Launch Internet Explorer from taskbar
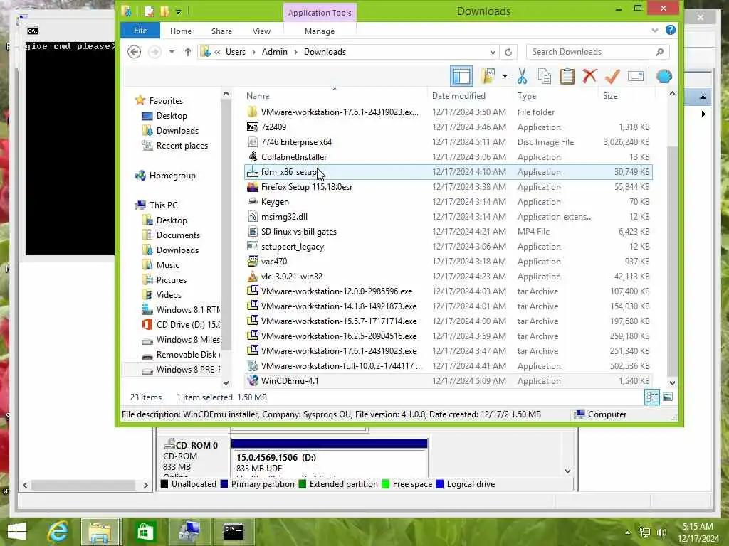 pyautogui.click(x=58, y=532)
